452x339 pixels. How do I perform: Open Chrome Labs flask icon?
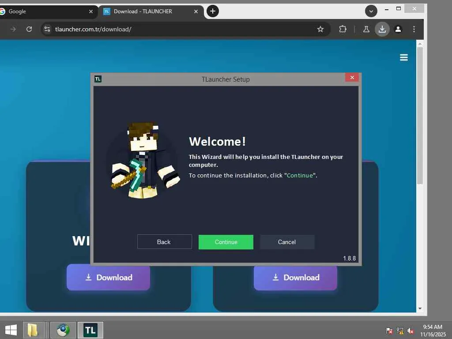point(366,29)
